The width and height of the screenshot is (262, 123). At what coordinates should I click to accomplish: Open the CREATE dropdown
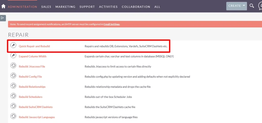(236, 6)
